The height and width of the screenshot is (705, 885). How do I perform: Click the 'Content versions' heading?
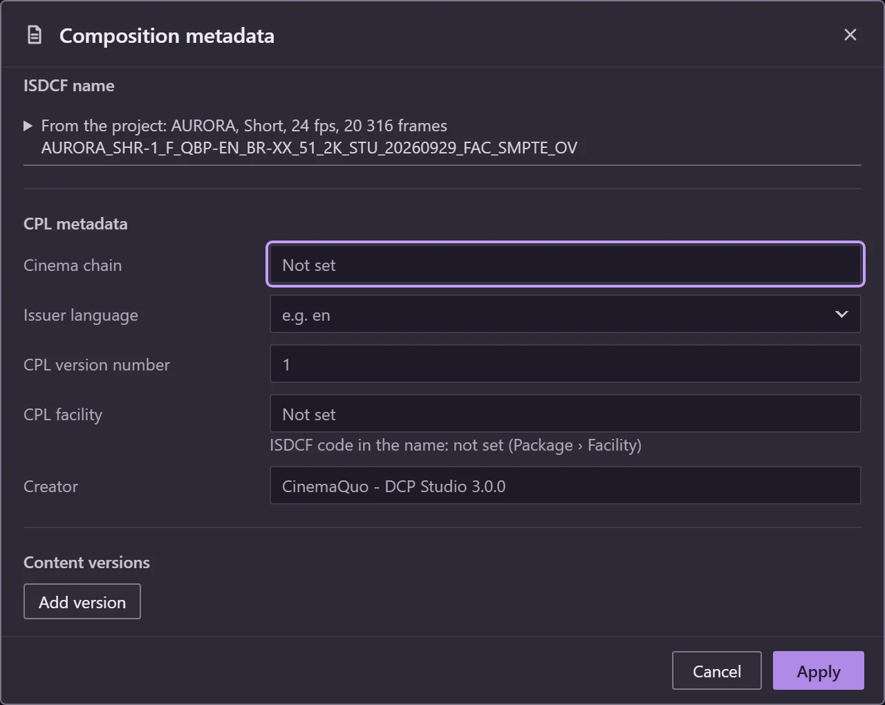[86, 563]
